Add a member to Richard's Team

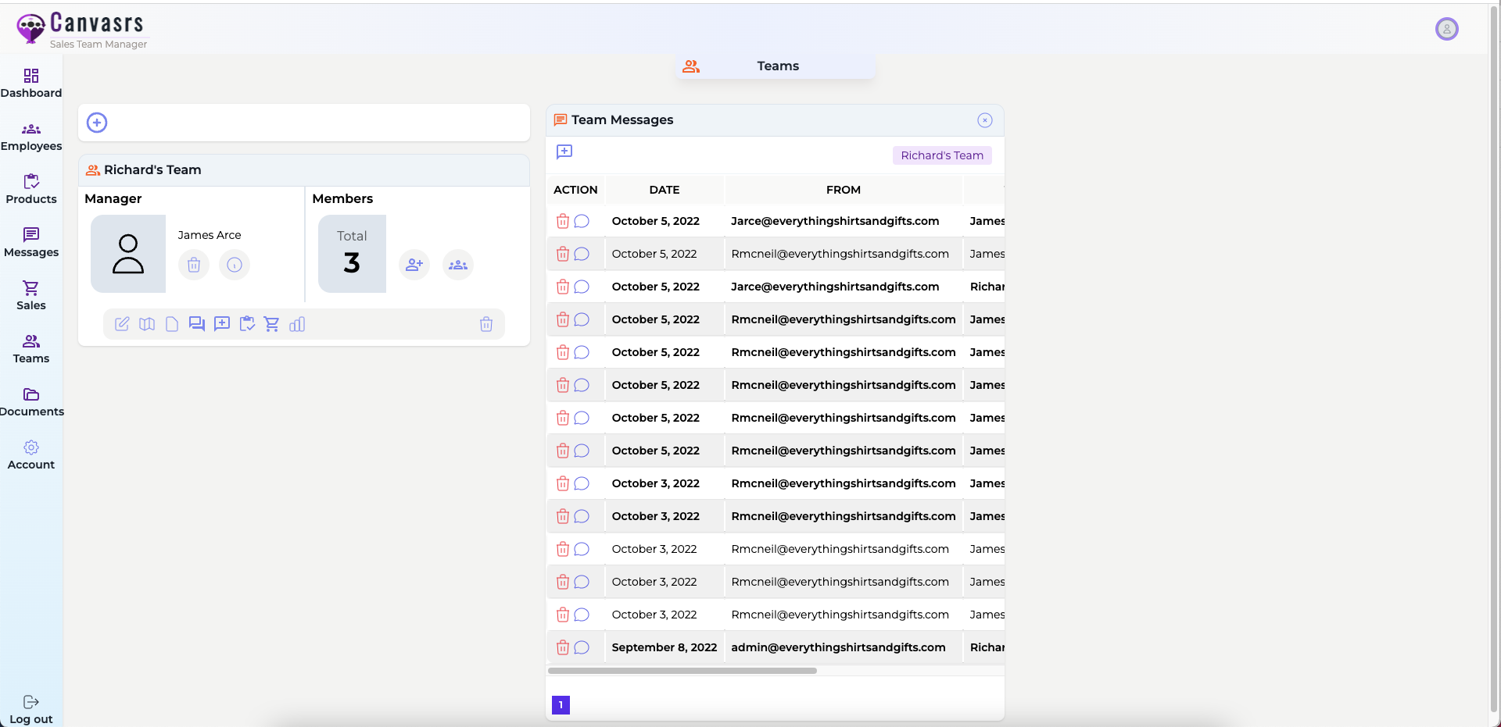coord(414,265)
